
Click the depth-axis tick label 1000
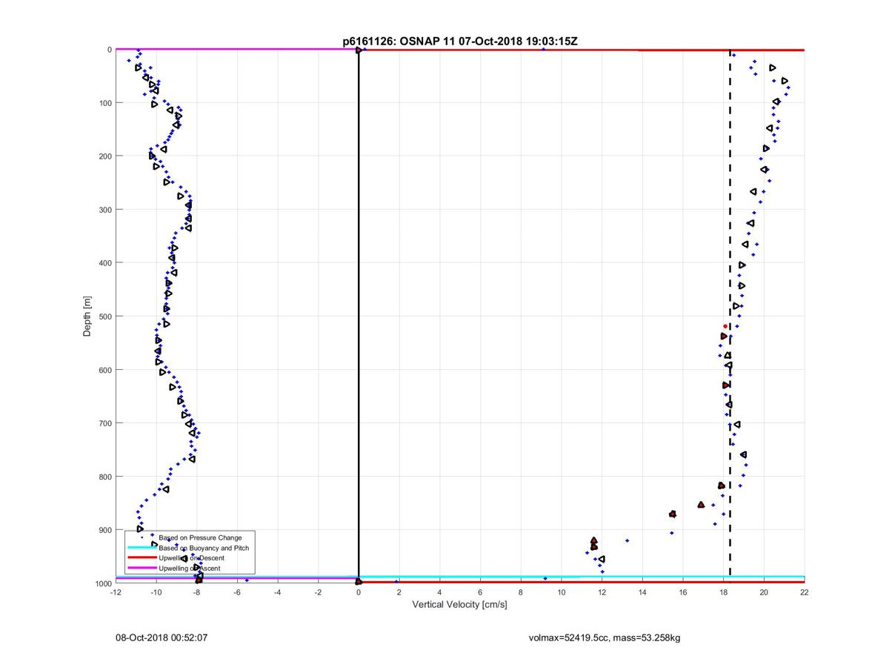[x=103, y=583]
